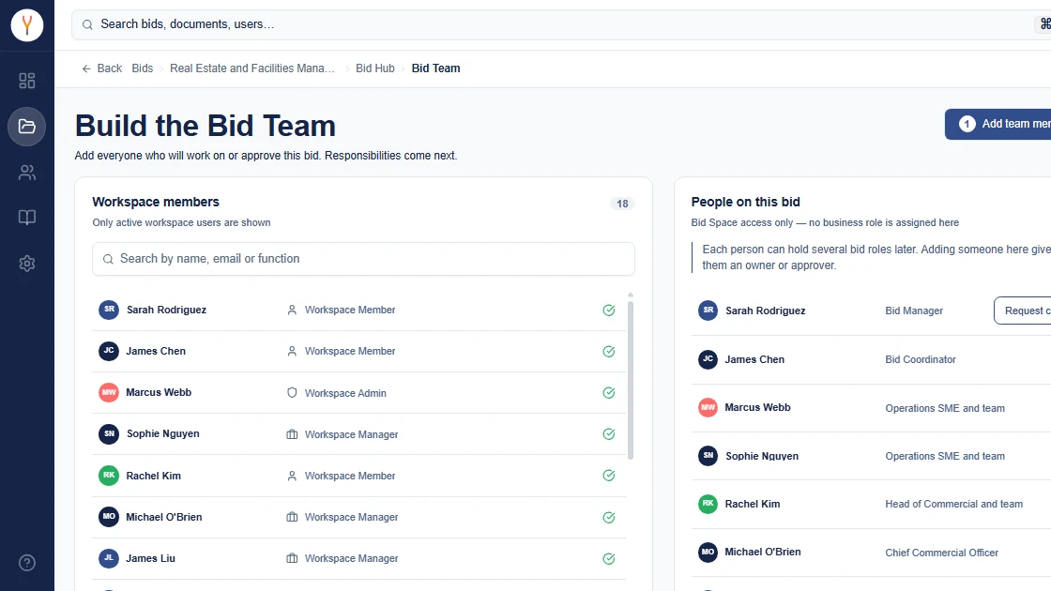Toggle the added checkmark for Michael O'Brien
The height and width of the screenshot is (591, 1051).
tap(609, 517)
